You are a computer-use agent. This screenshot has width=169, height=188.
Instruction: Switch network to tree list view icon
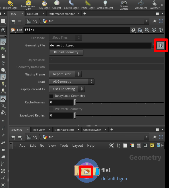click(x=118, y=146)
